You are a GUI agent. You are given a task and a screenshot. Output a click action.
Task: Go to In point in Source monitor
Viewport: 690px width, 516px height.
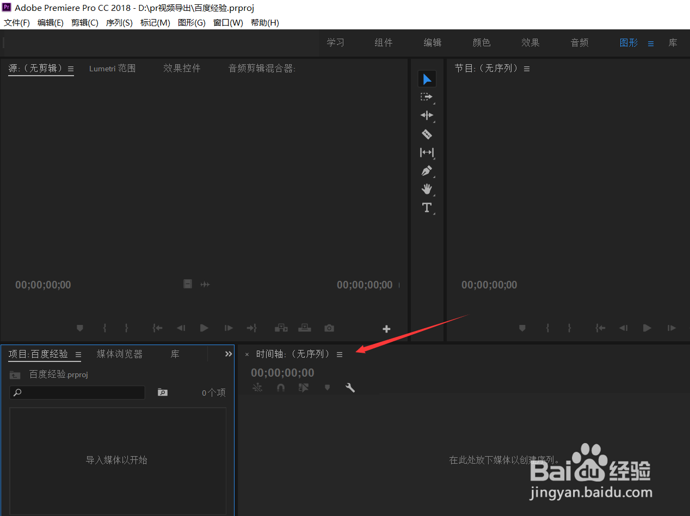tap(158, 328)
